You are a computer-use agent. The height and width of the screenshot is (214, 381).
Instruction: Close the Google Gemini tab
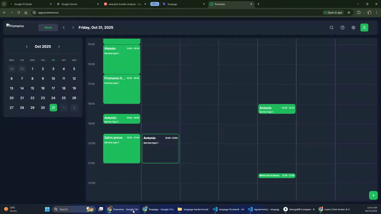98,4
